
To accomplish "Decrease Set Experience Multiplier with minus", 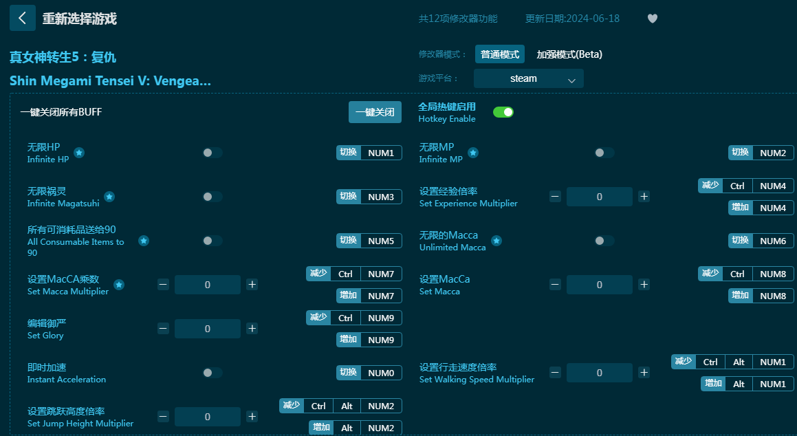I will (555, 197).
